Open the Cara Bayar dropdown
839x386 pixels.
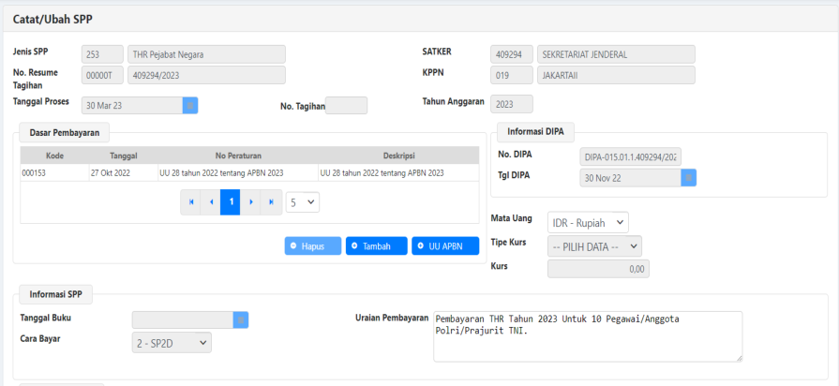172,344
